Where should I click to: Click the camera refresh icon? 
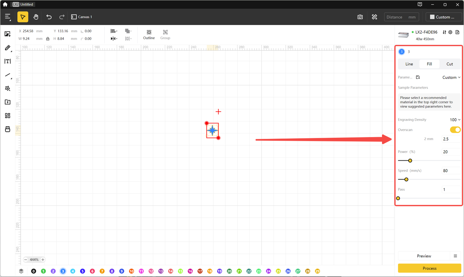pyautogui.click(x=360, y=17)
